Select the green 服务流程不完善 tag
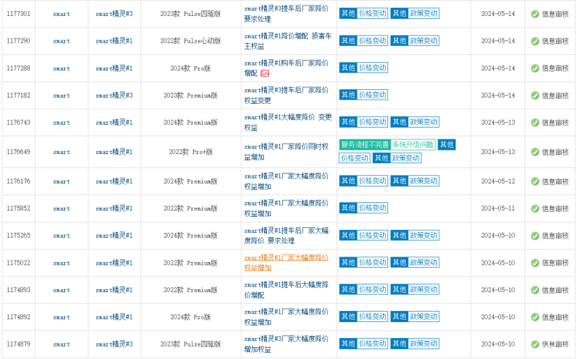 [364, 145]
